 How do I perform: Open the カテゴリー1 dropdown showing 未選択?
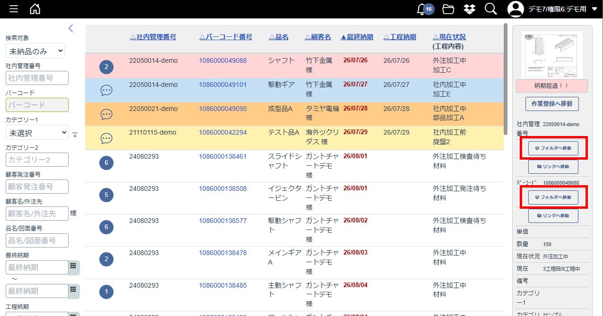tap(37, 133)
